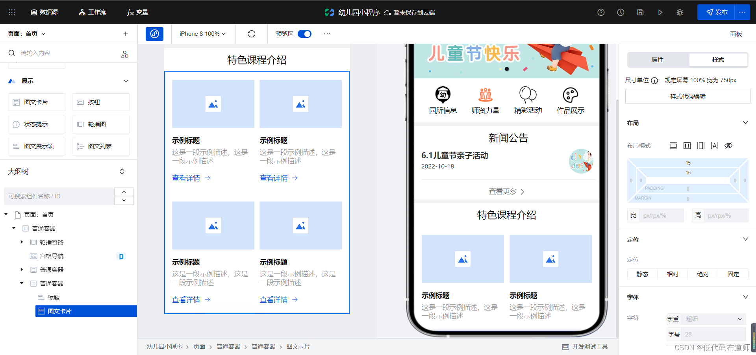Click the 面板 button

736,34
